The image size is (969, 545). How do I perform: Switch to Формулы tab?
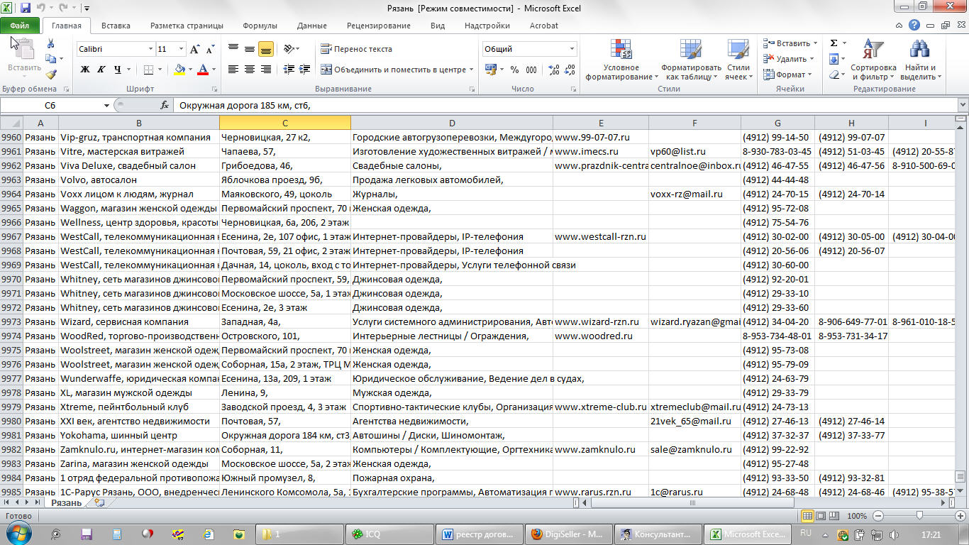(x=260, y=26)
